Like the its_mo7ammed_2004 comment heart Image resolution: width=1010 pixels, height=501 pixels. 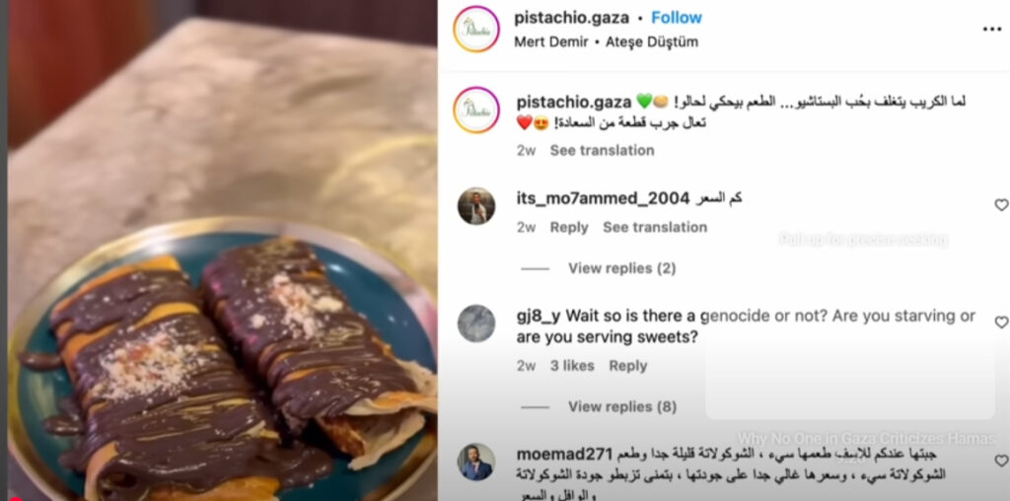point(1001,205)
